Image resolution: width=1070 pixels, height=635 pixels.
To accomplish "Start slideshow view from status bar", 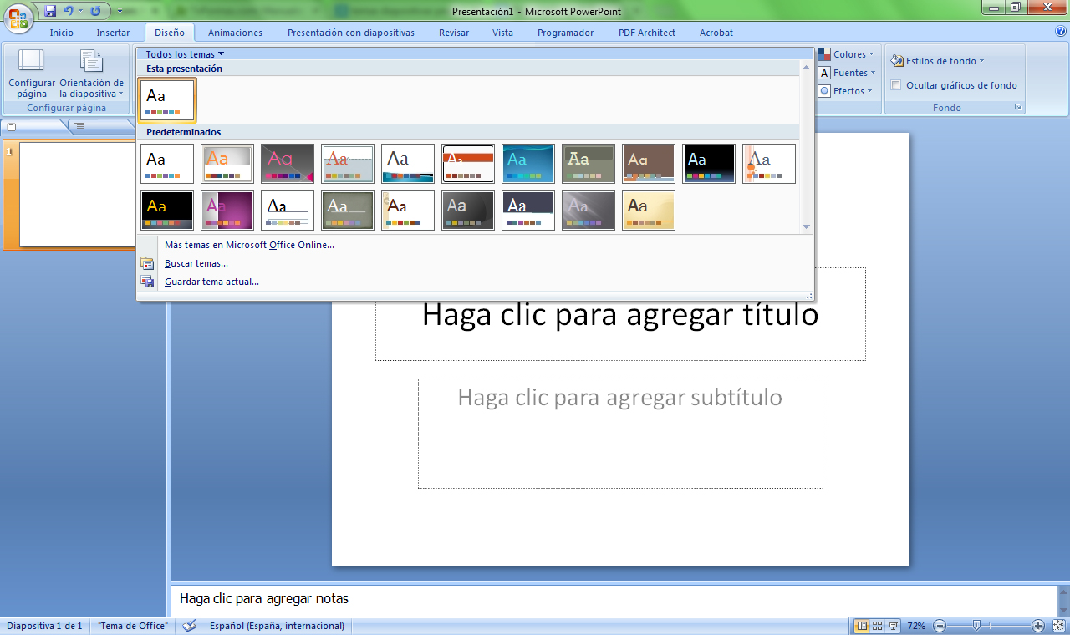I will [894, 626].
